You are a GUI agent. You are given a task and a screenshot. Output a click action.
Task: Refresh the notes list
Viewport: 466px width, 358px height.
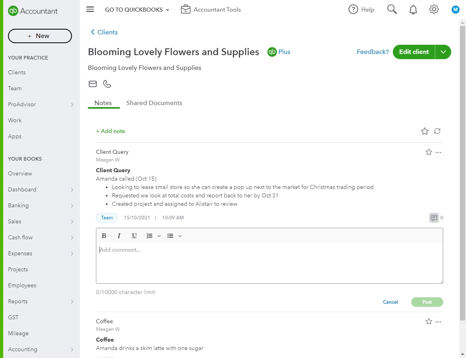[437, 131]
